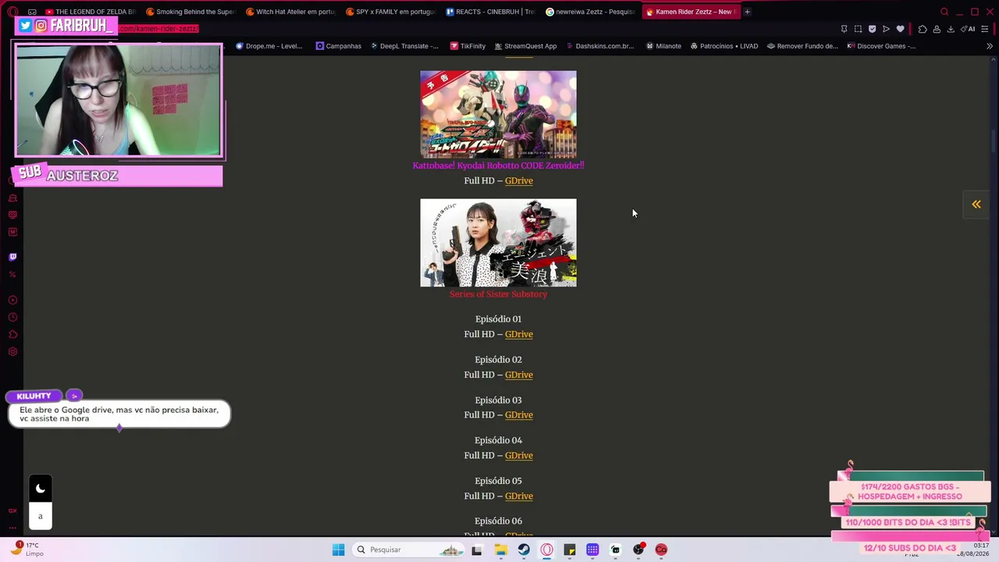999x562 pixels.
Task: Open File Explorer from the taskbar
Action: pyautogui.click(x=500, y=550)
